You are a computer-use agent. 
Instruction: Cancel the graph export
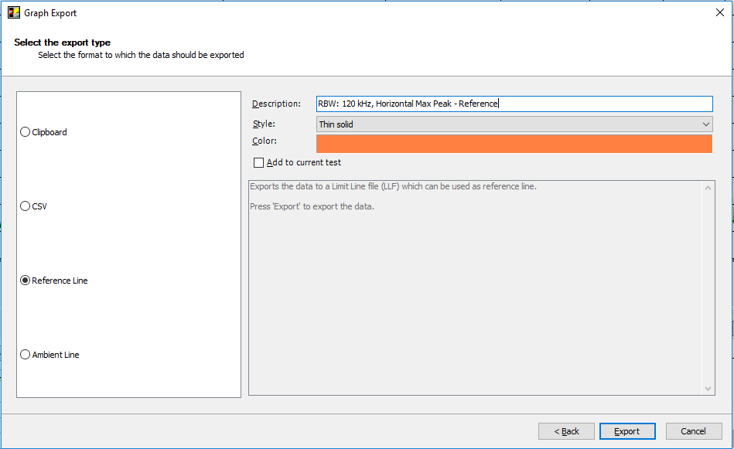[x=693, y=431]
